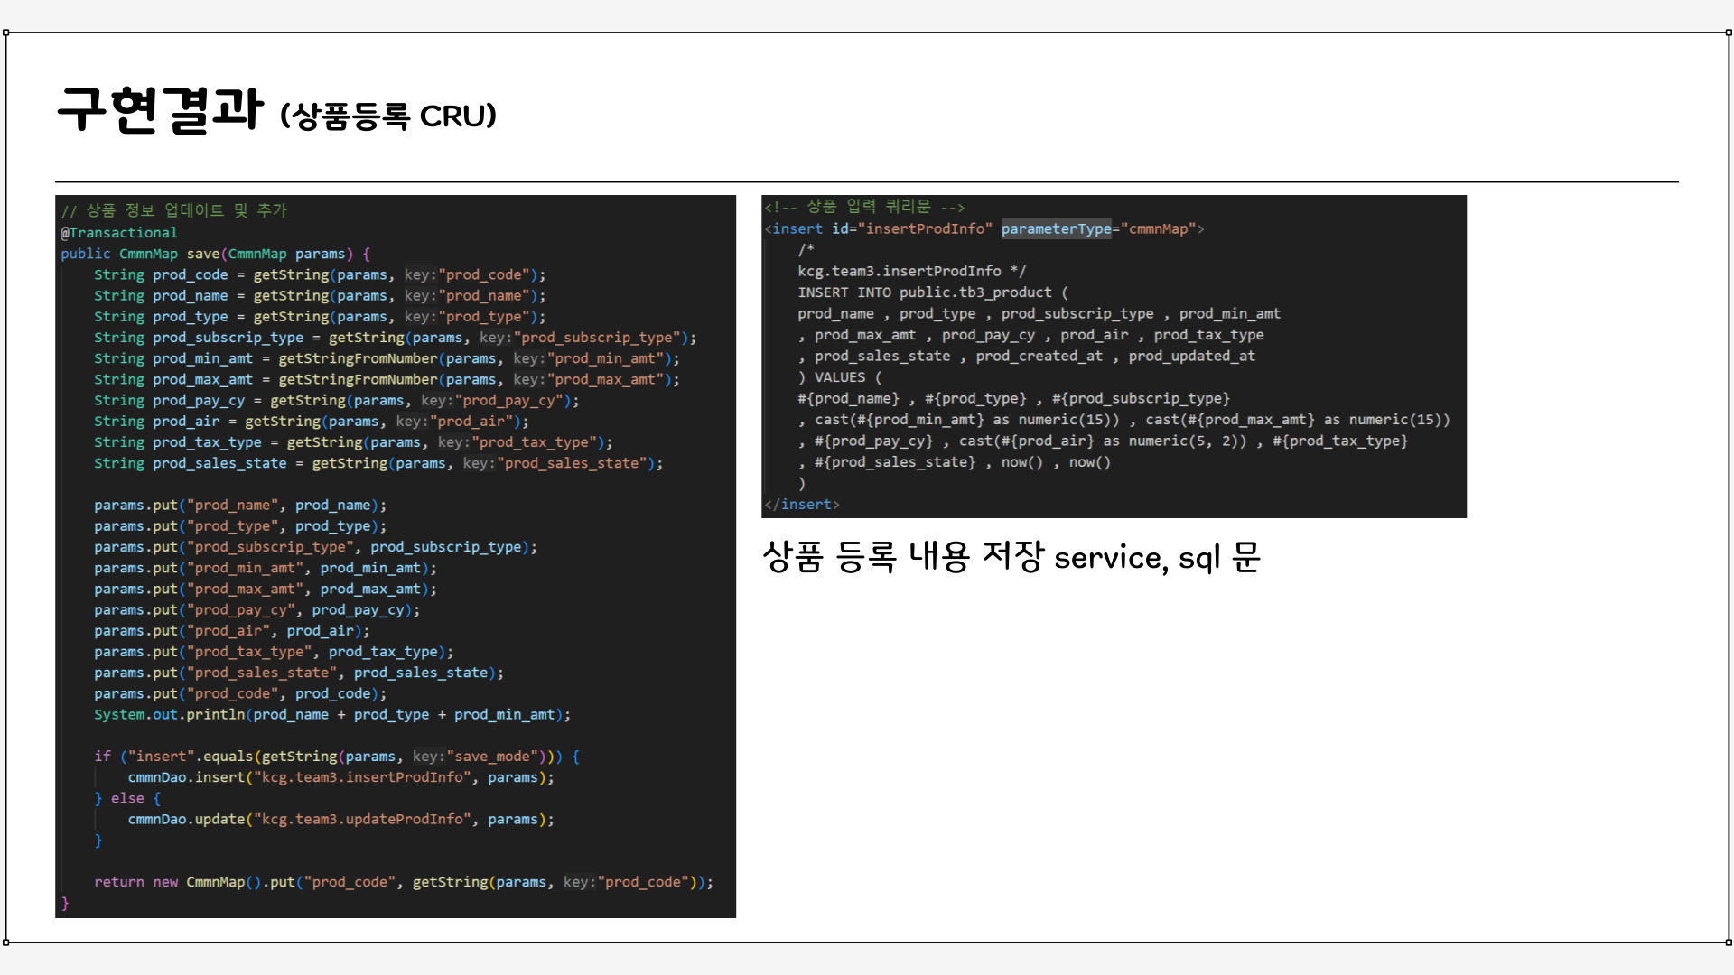Image resolution: width=1734 pixels, height=975 pixels.
Task: Click the #{prod_name}, #{prod_type} values line
Action: (1014, 398)
